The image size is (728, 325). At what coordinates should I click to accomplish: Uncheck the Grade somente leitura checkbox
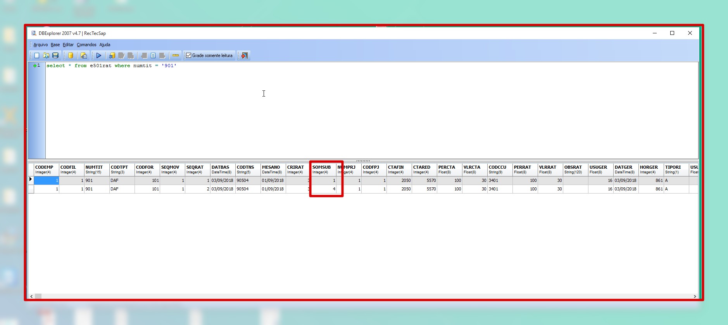[x=189, y=55]
